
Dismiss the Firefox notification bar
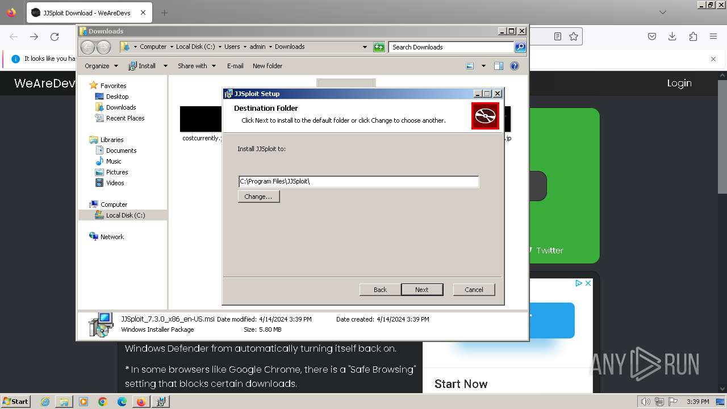[x=713, y=59]
